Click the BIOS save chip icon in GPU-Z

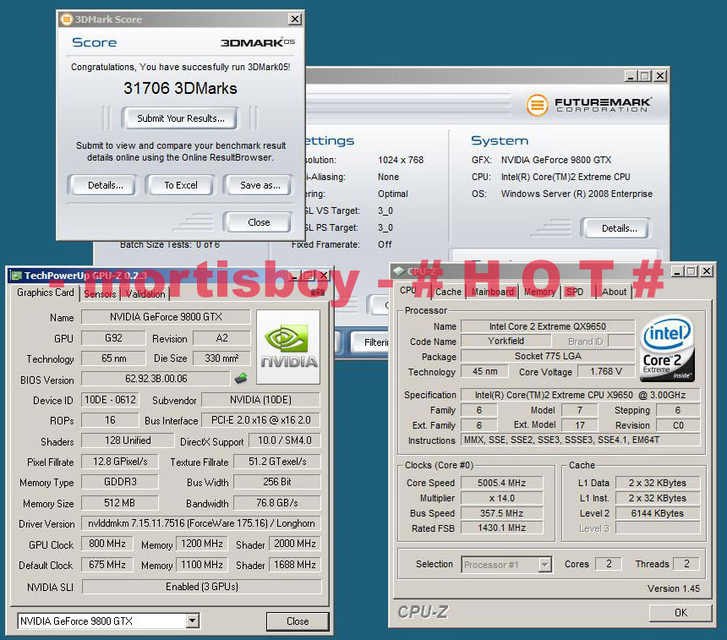pos(241,379)
